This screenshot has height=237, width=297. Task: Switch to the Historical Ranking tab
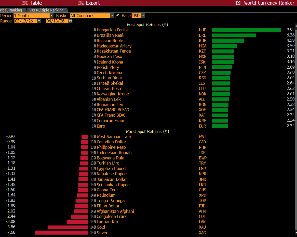coord(11,10)
